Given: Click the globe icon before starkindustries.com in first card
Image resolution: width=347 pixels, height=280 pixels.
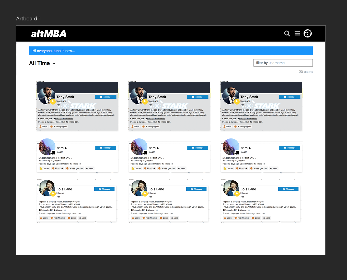Looking at the screenshot, I should coord(54,119).
